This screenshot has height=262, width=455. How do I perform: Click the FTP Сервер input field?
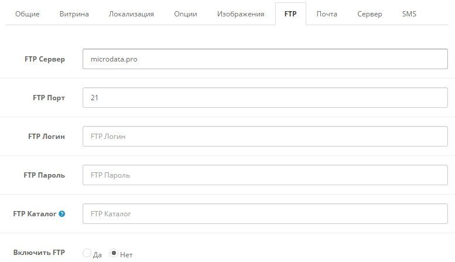click(x=265, y=59)
